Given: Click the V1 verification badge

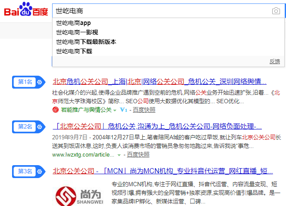Looking at the screenshot, I should [x=124, y=110].
